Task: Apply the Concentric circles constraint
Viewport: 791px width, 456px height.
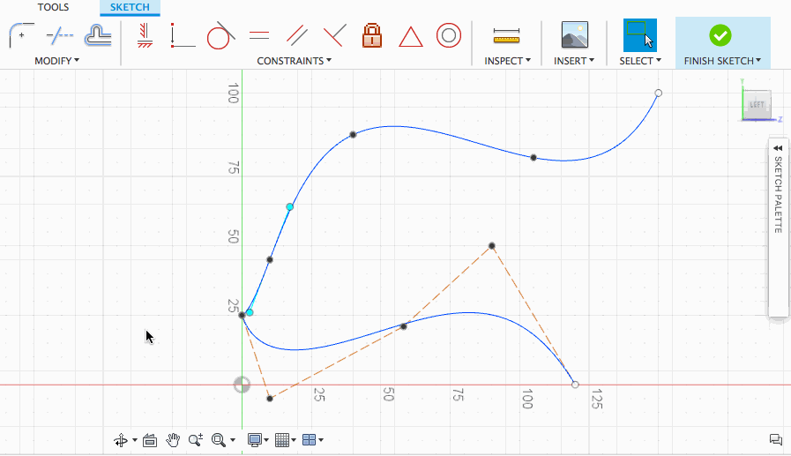Action: click(449, 35)
